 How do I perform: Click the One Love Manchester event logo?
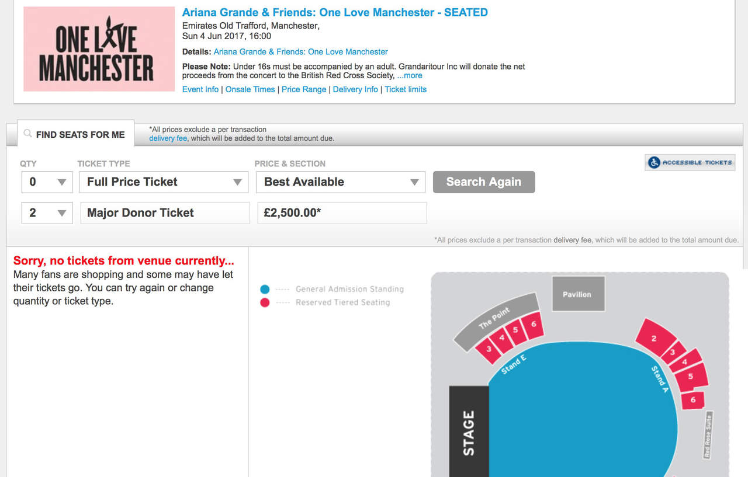tap(99, 49)
